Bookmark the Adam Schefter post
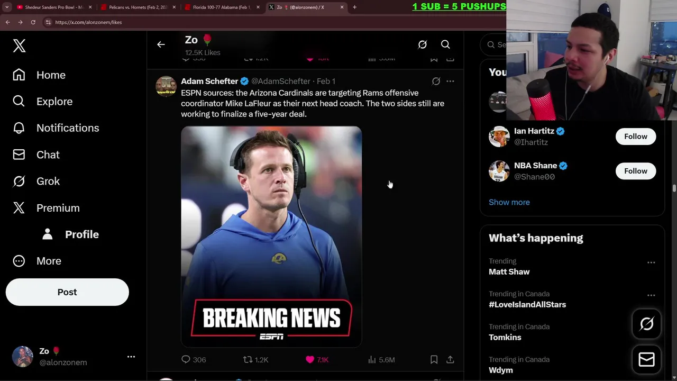The width and height of the screenshot is (677, 381). point(434,359)
